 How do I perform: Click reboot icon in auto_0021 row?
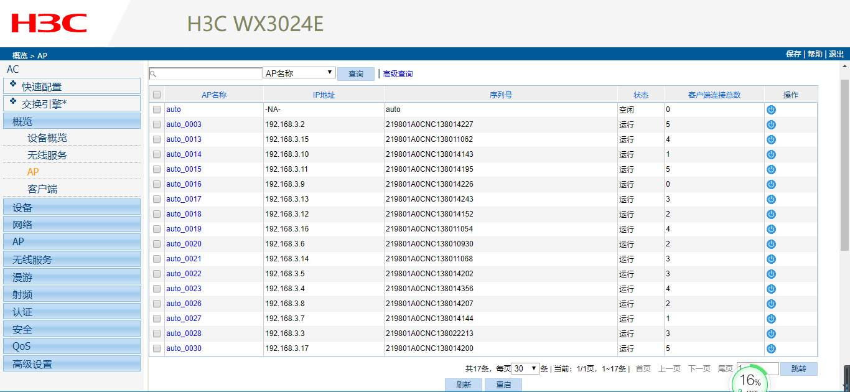[x=771, y=259]
